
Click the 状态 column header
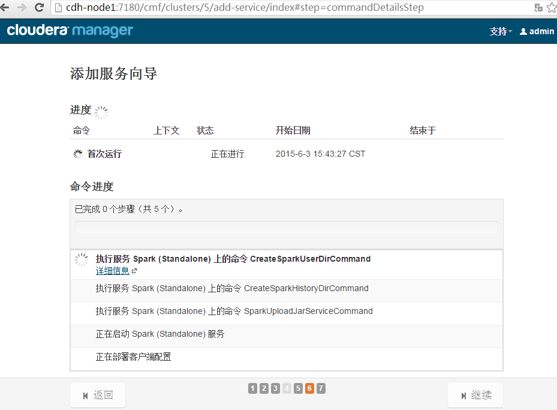205,130
